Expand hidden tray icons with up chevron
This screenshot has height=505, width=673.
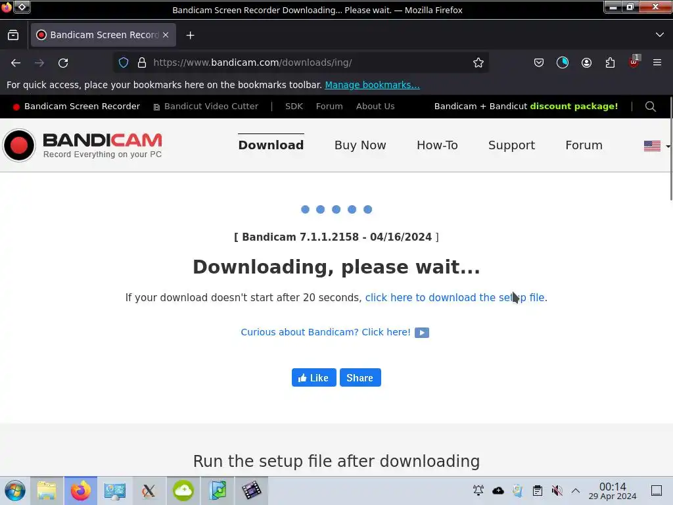(x=576, y=491)
